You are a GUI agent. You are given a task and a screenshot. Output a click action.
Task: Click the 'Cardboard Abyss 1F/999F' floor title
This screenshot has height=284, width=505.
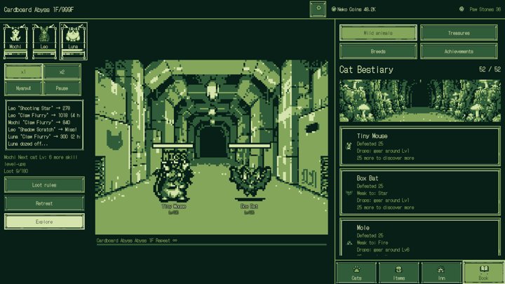pos(39,9)
